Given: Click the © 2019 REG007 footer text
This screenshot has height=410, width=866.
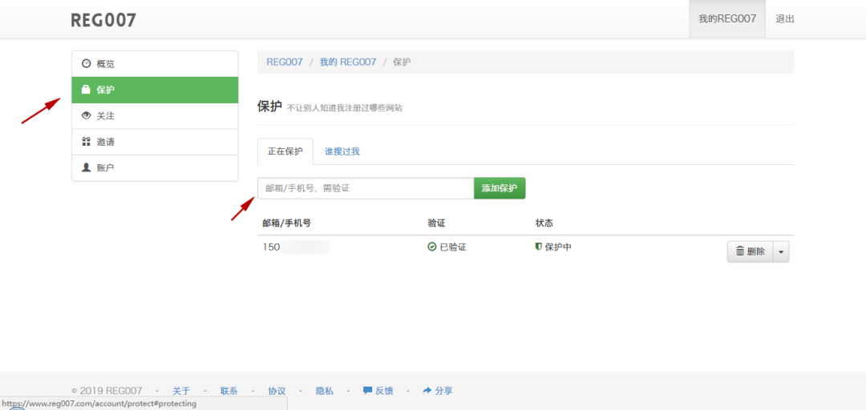Looking at the screenshot, I should pos(107,391).
